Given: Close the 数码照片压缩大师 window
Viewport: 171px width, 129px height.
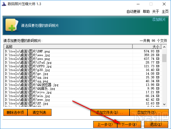Looking at the screenshot, I should (x=164, y=4).
